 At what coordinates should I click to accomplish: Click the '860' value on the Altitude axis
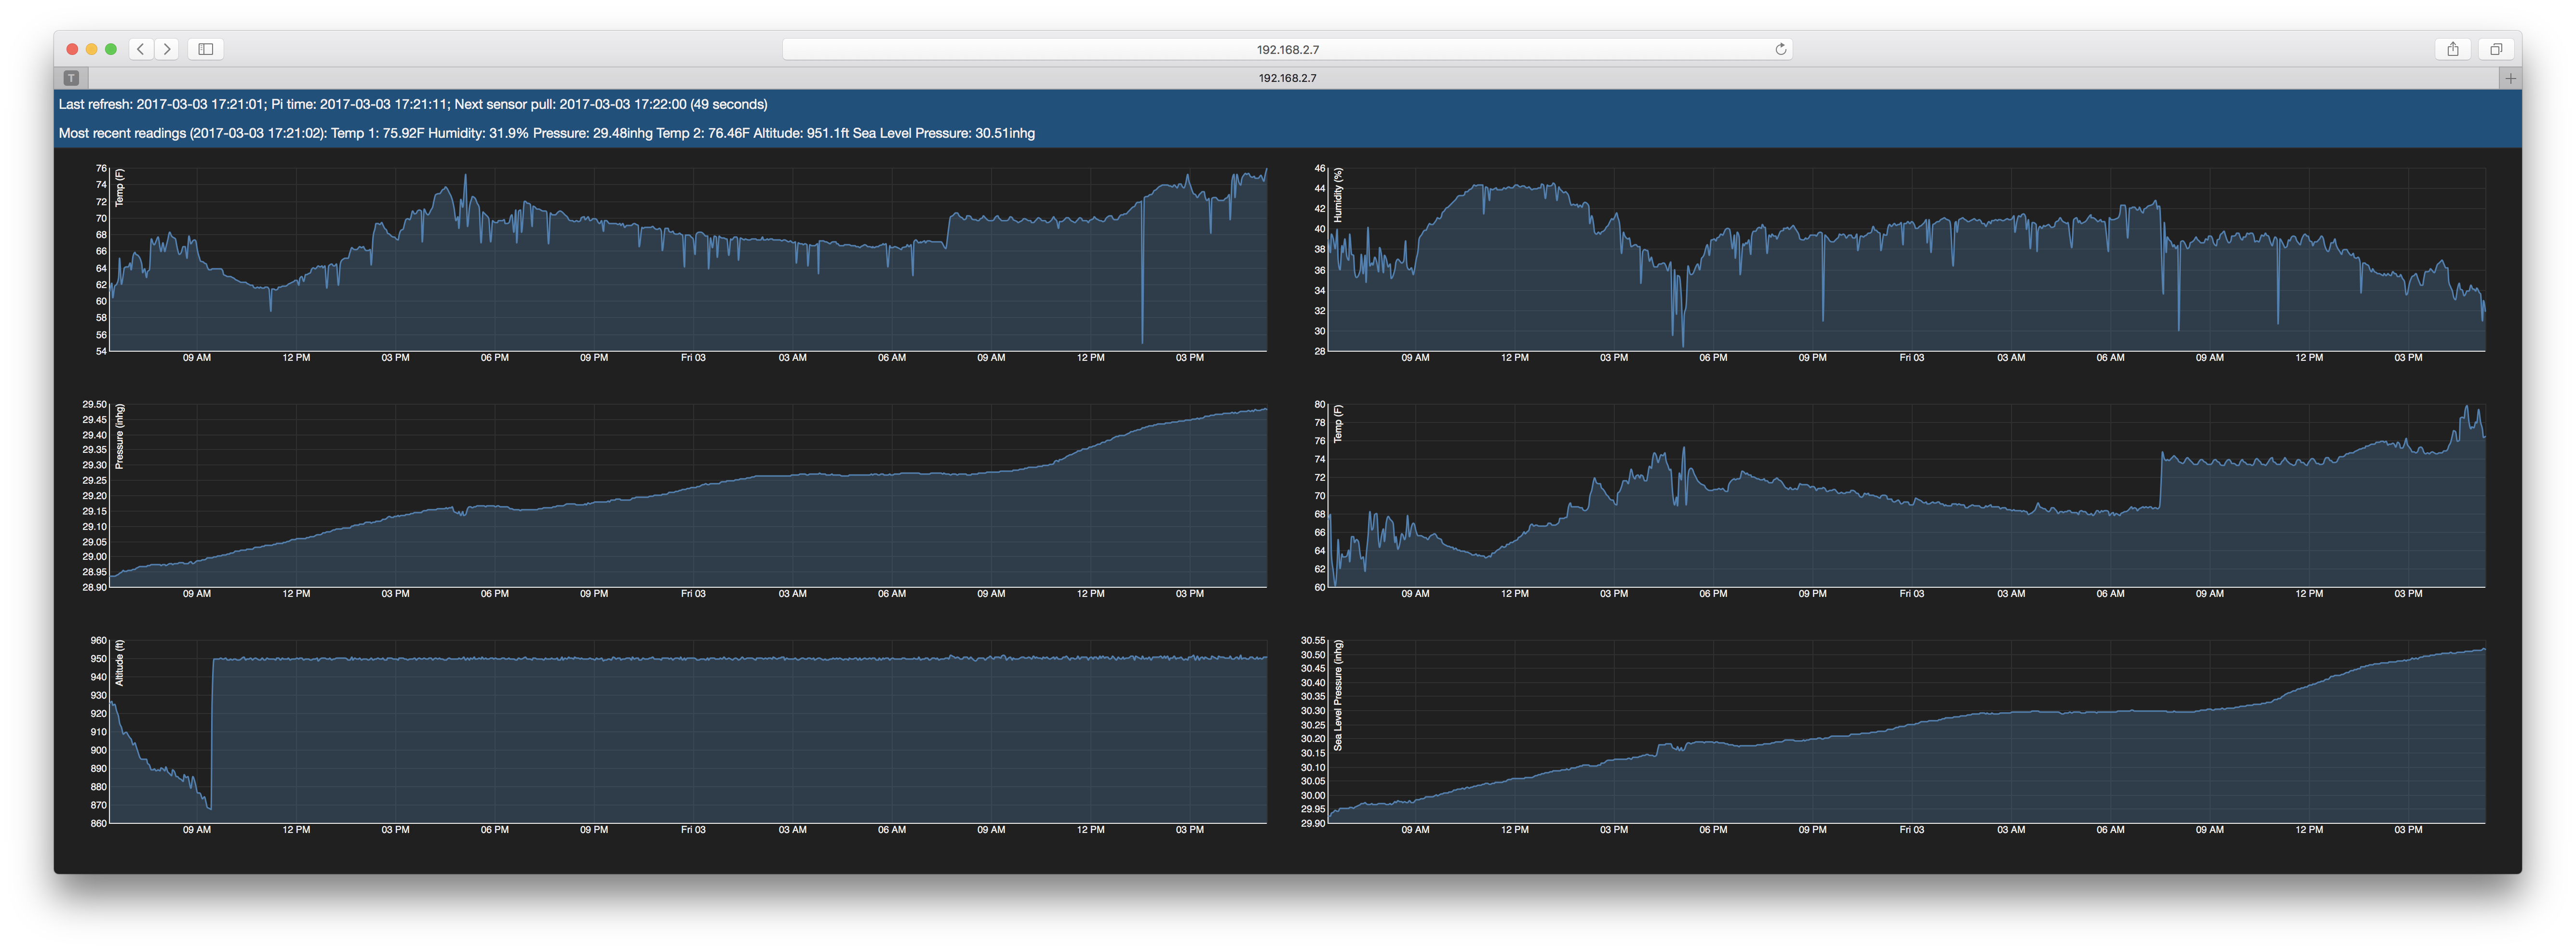click(98, 824)
